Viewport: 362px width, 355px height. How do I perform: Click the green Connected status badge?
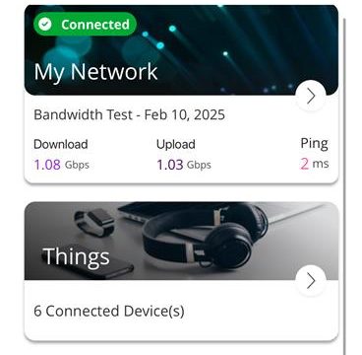85,25
